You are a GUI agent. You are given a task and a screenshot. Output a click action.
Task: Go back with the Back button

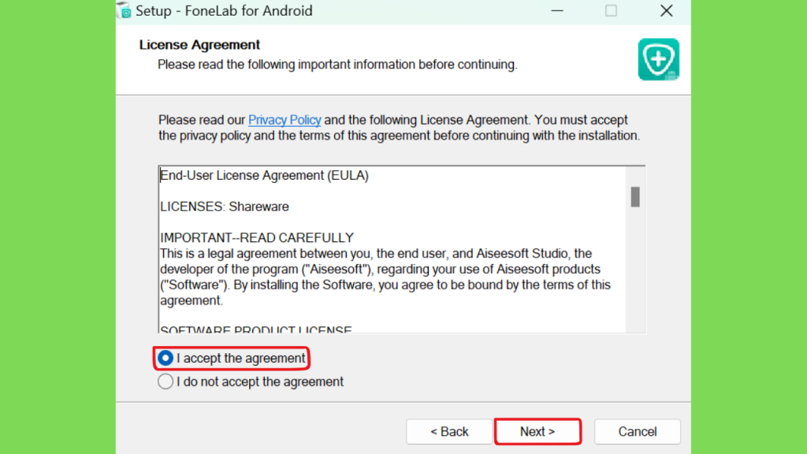pos(448,431)
